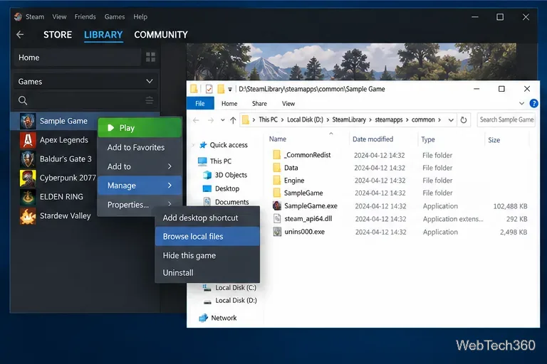
Task: Refresh the Explorer folder view
Action: click(463, 120)
